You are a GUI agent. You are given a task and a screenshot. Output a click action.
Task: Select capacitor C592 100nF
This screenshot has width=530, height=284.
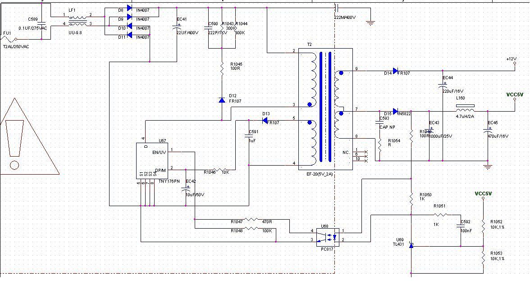(461, 226)
